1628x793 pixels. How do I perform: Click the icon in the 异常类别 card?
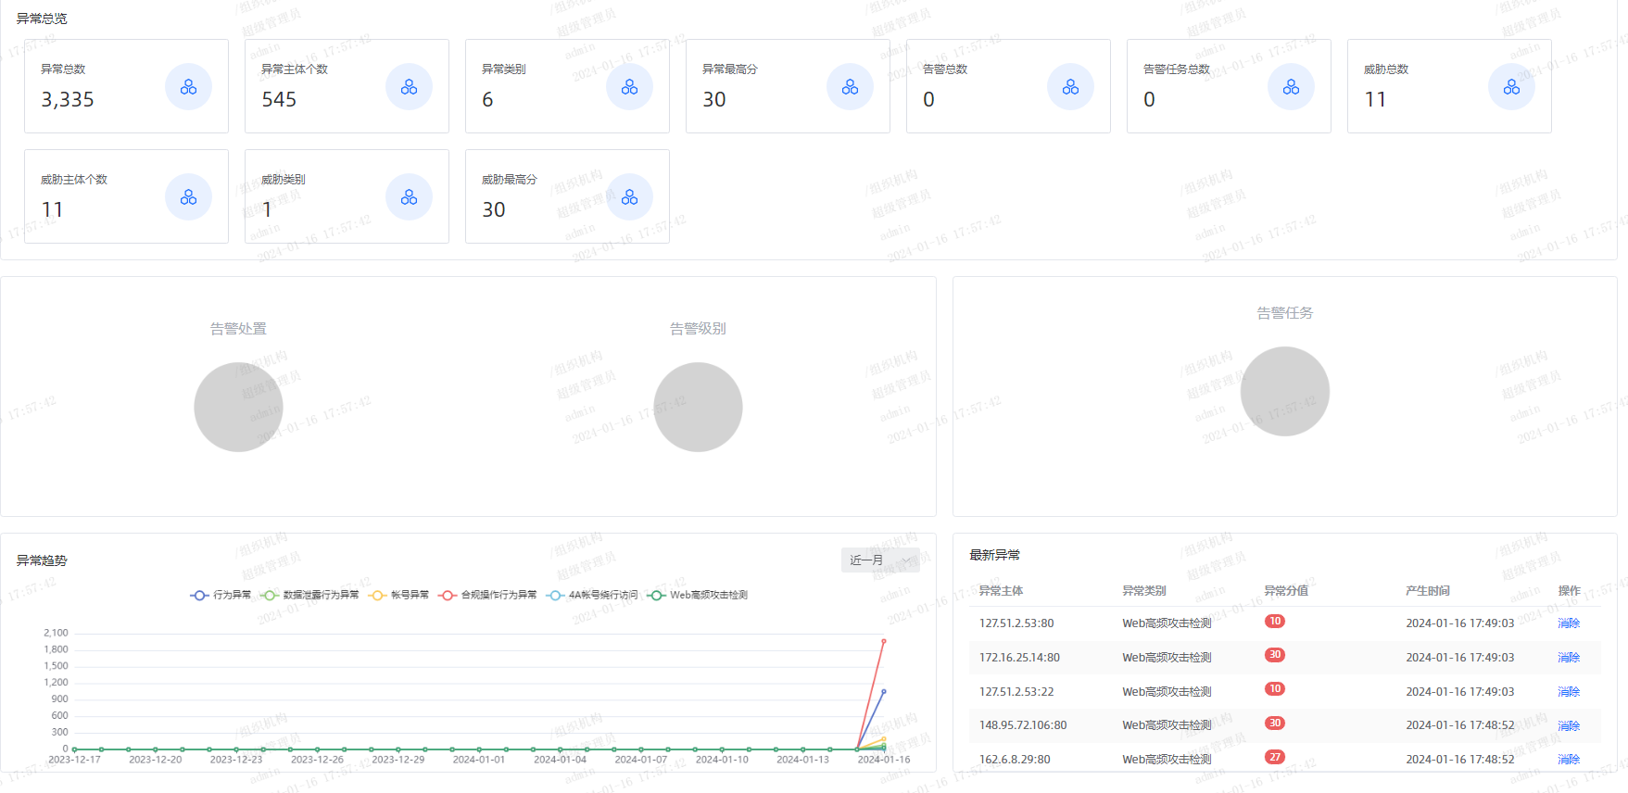(629, 87)
